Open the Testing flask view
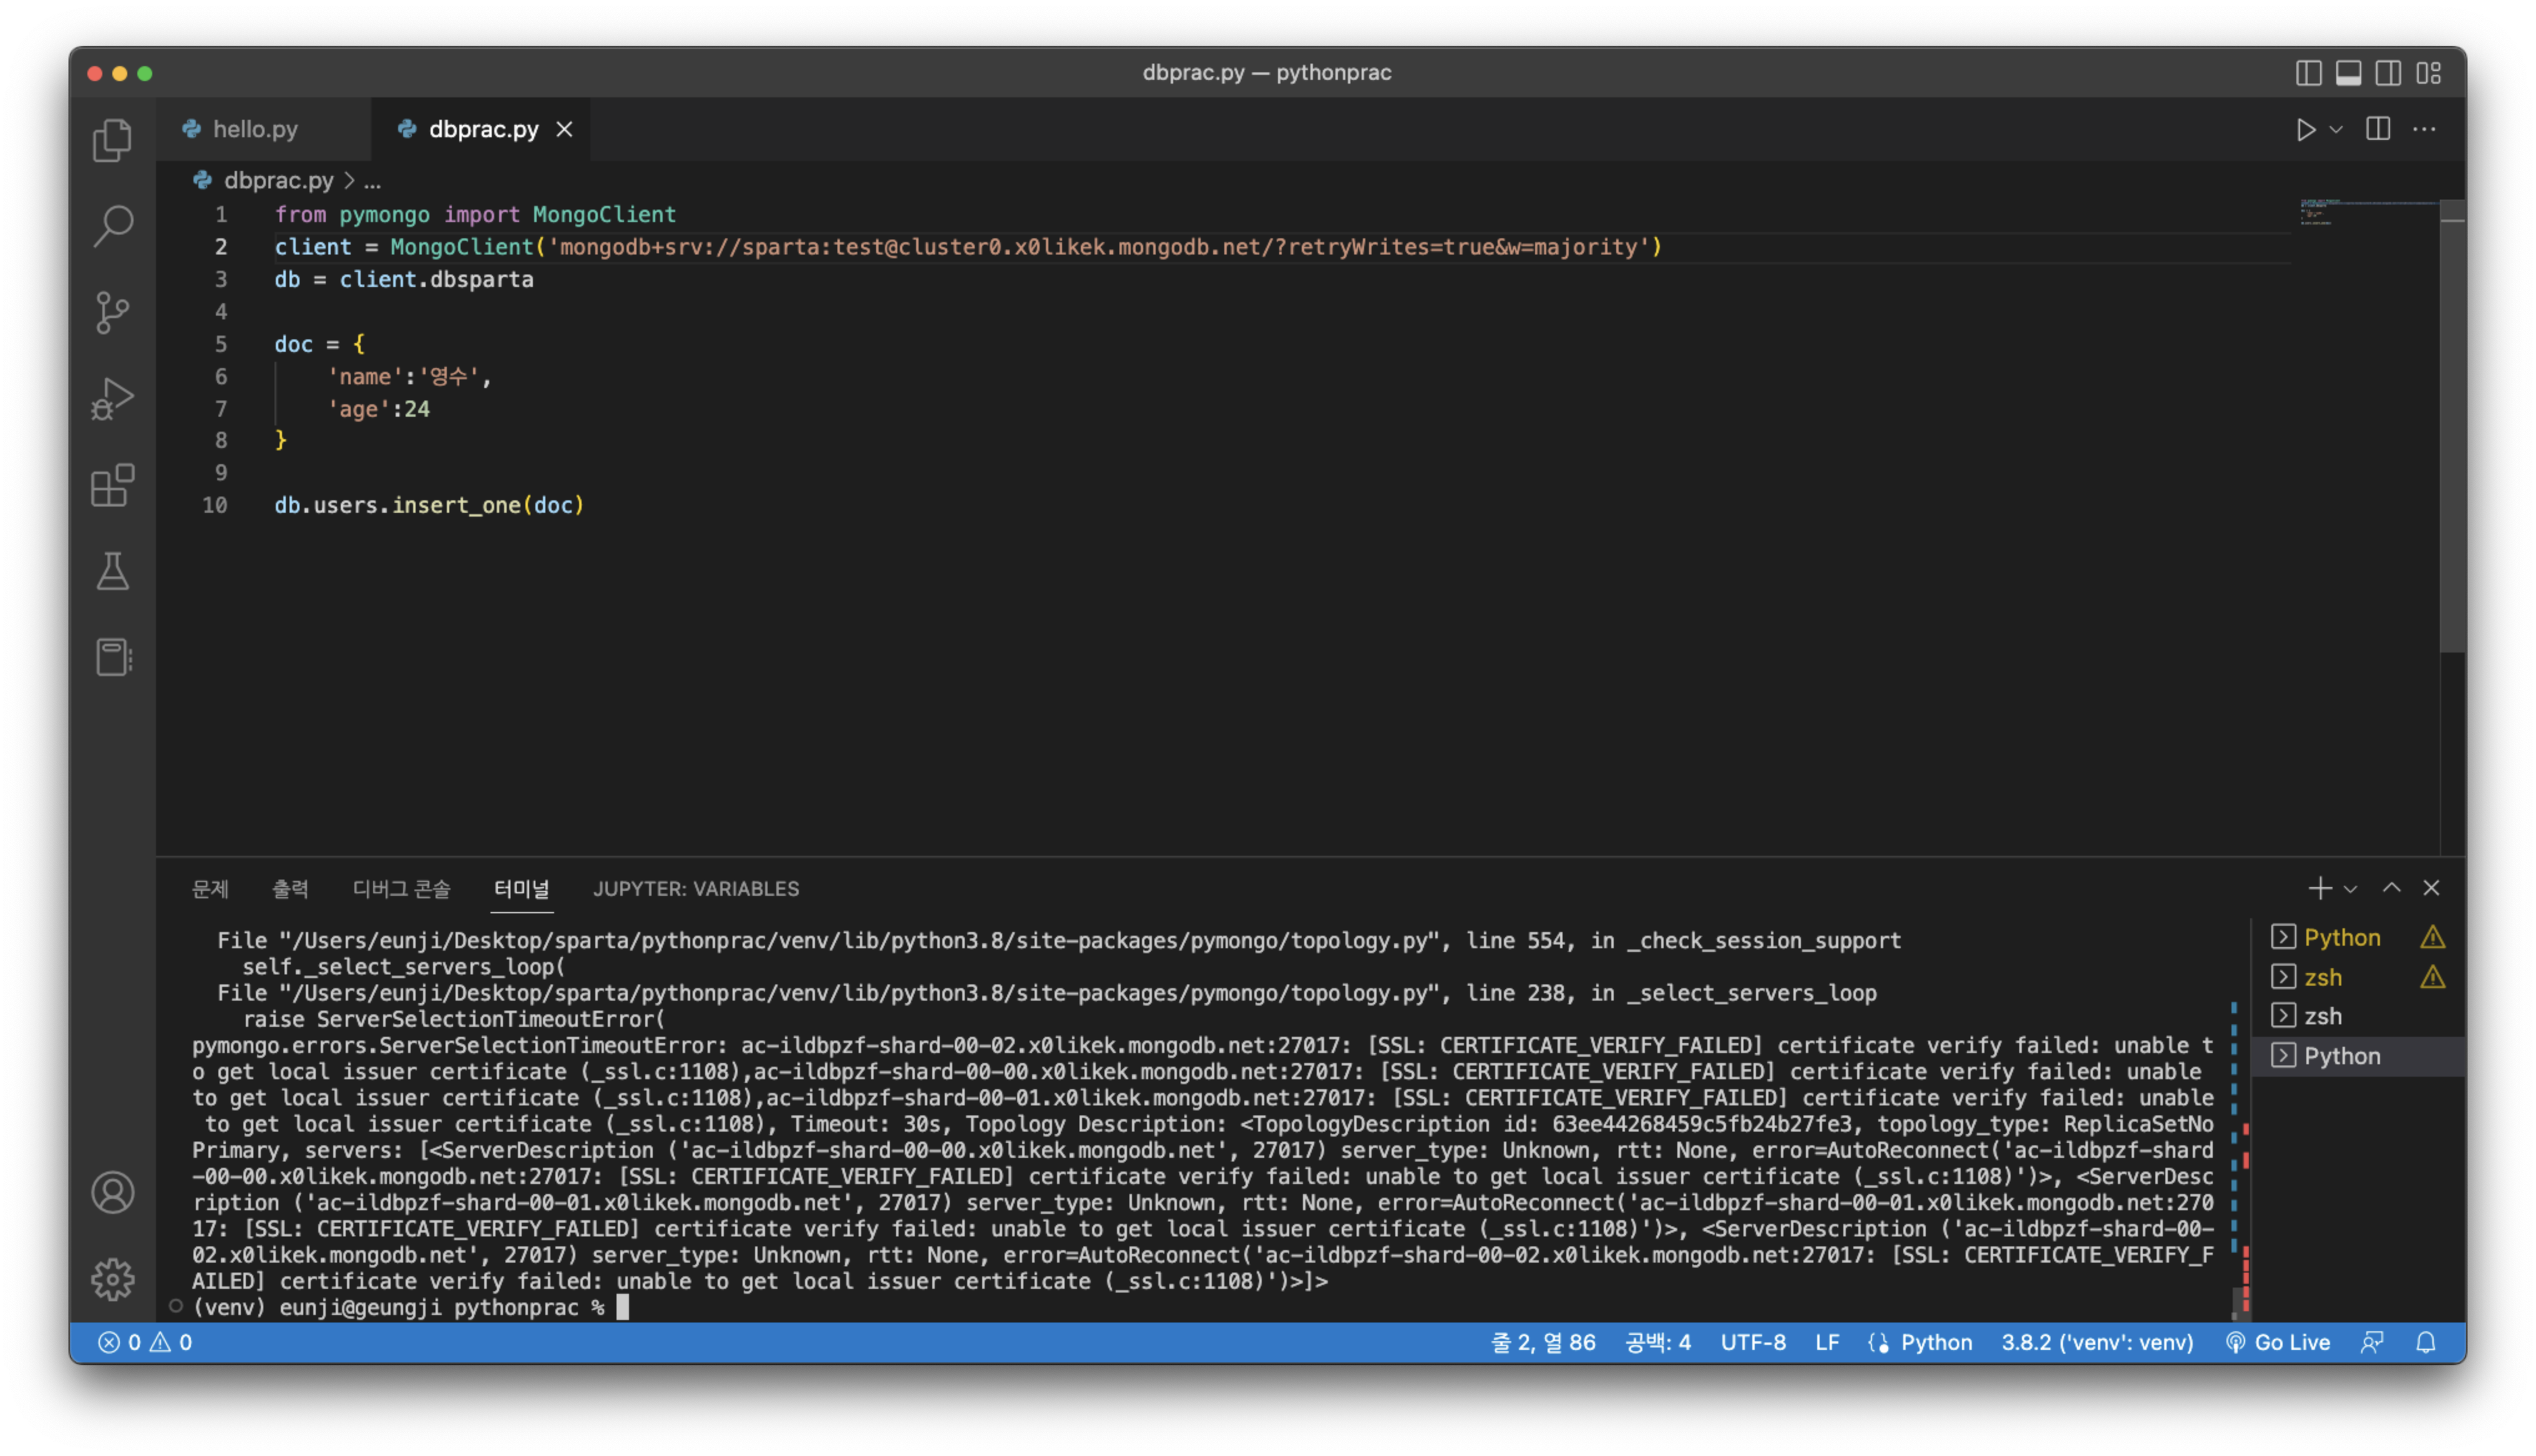The image size is (2536, 1456). click(x=112, y=572)
